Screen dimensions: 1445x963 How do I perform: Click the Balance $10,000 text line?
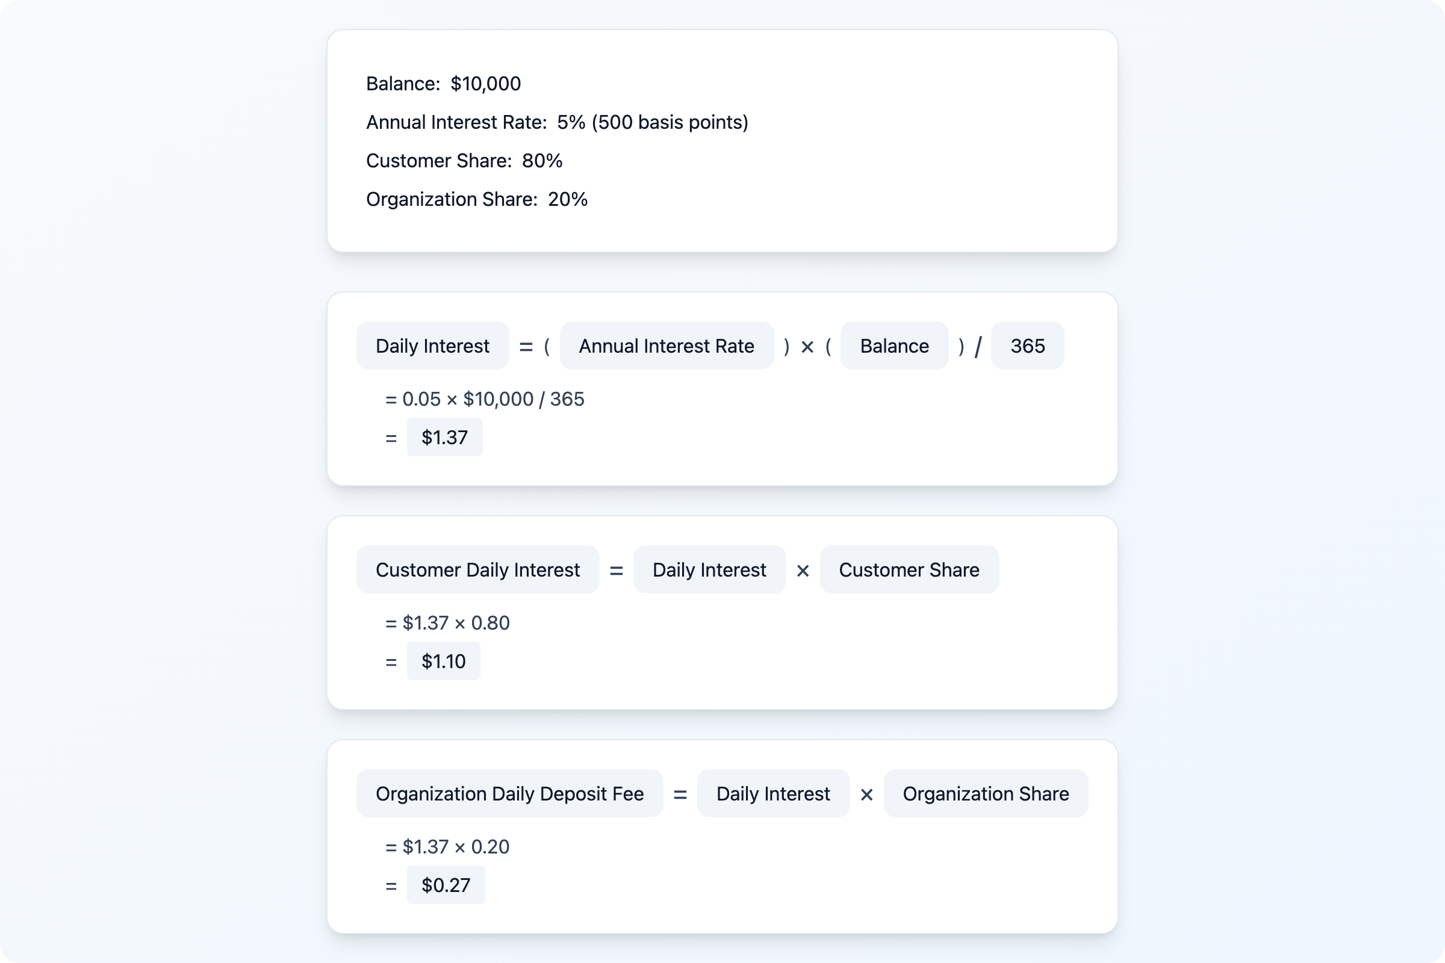[x=443, y=84]
